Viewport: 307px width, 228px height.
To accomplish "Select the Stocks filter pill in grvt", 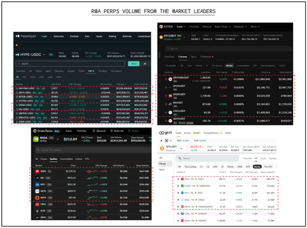I will click(257, 167).
